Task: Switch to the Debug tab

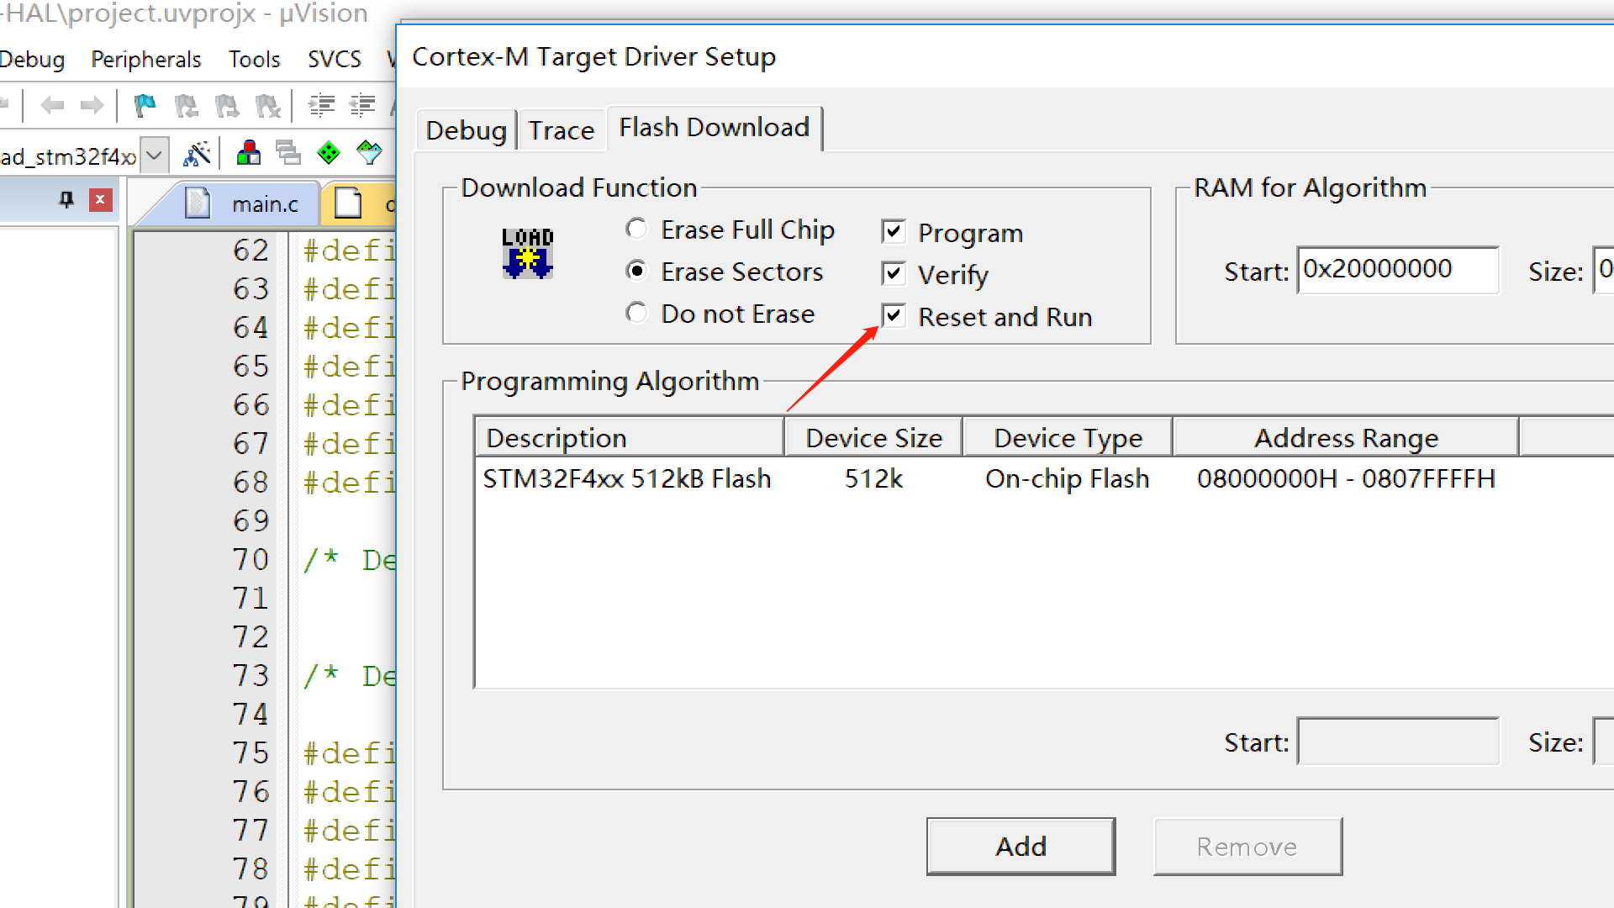Action: 466,130
